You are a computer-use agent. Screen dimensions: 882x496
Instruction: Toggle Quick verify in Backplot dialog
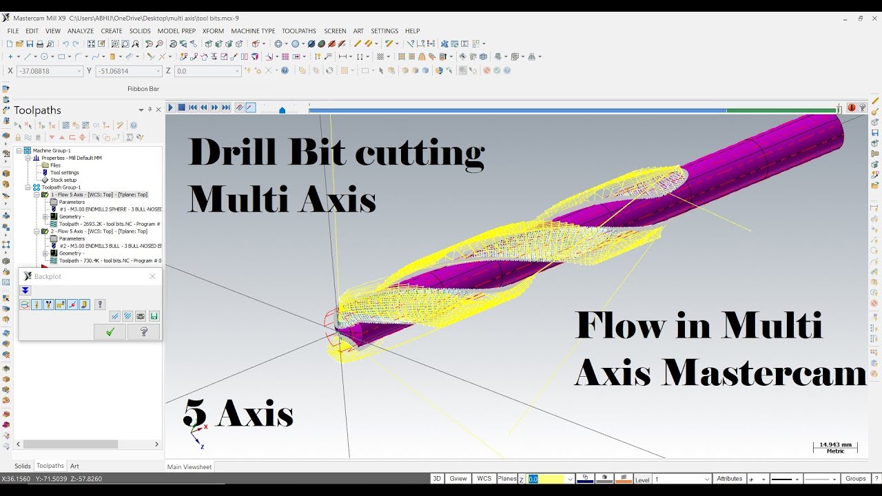(x=85, y=304)
